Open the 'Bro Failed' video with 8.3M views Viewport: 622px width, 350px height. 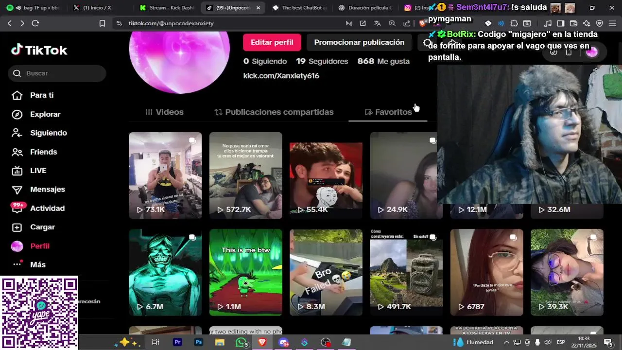point(326,273)
